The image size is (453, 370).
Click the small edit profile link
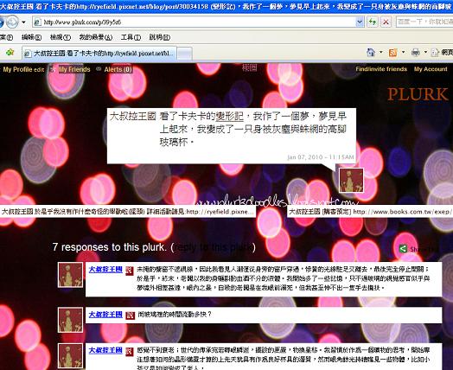click(x=39, y=70)
